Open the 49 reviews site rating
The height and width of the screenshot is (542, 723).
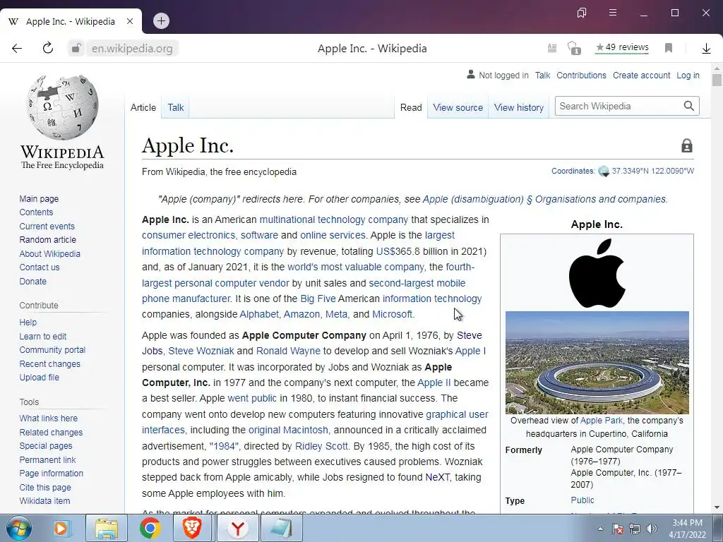coord(622,47)
